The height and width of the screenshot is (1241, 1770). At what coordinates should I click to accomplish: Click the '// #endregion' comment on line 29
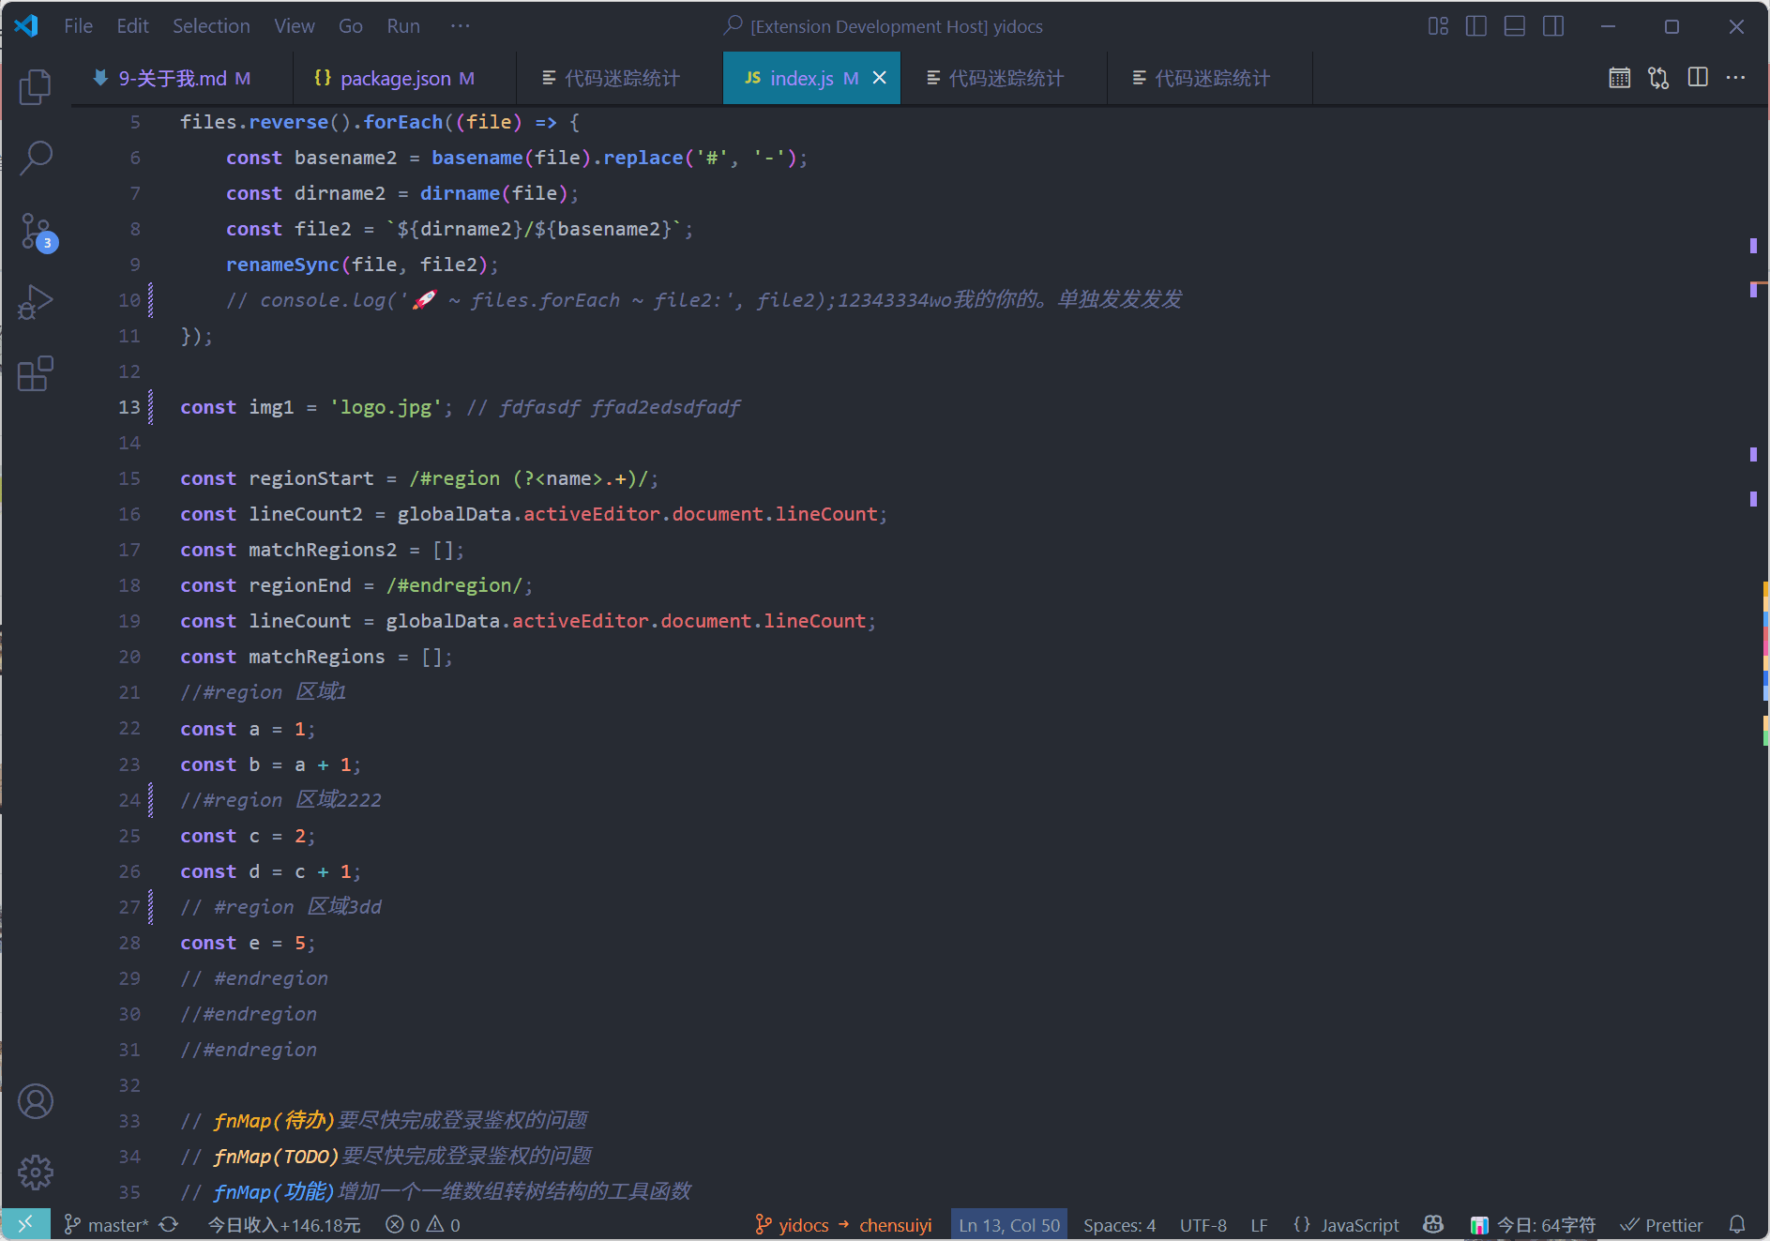254,978
